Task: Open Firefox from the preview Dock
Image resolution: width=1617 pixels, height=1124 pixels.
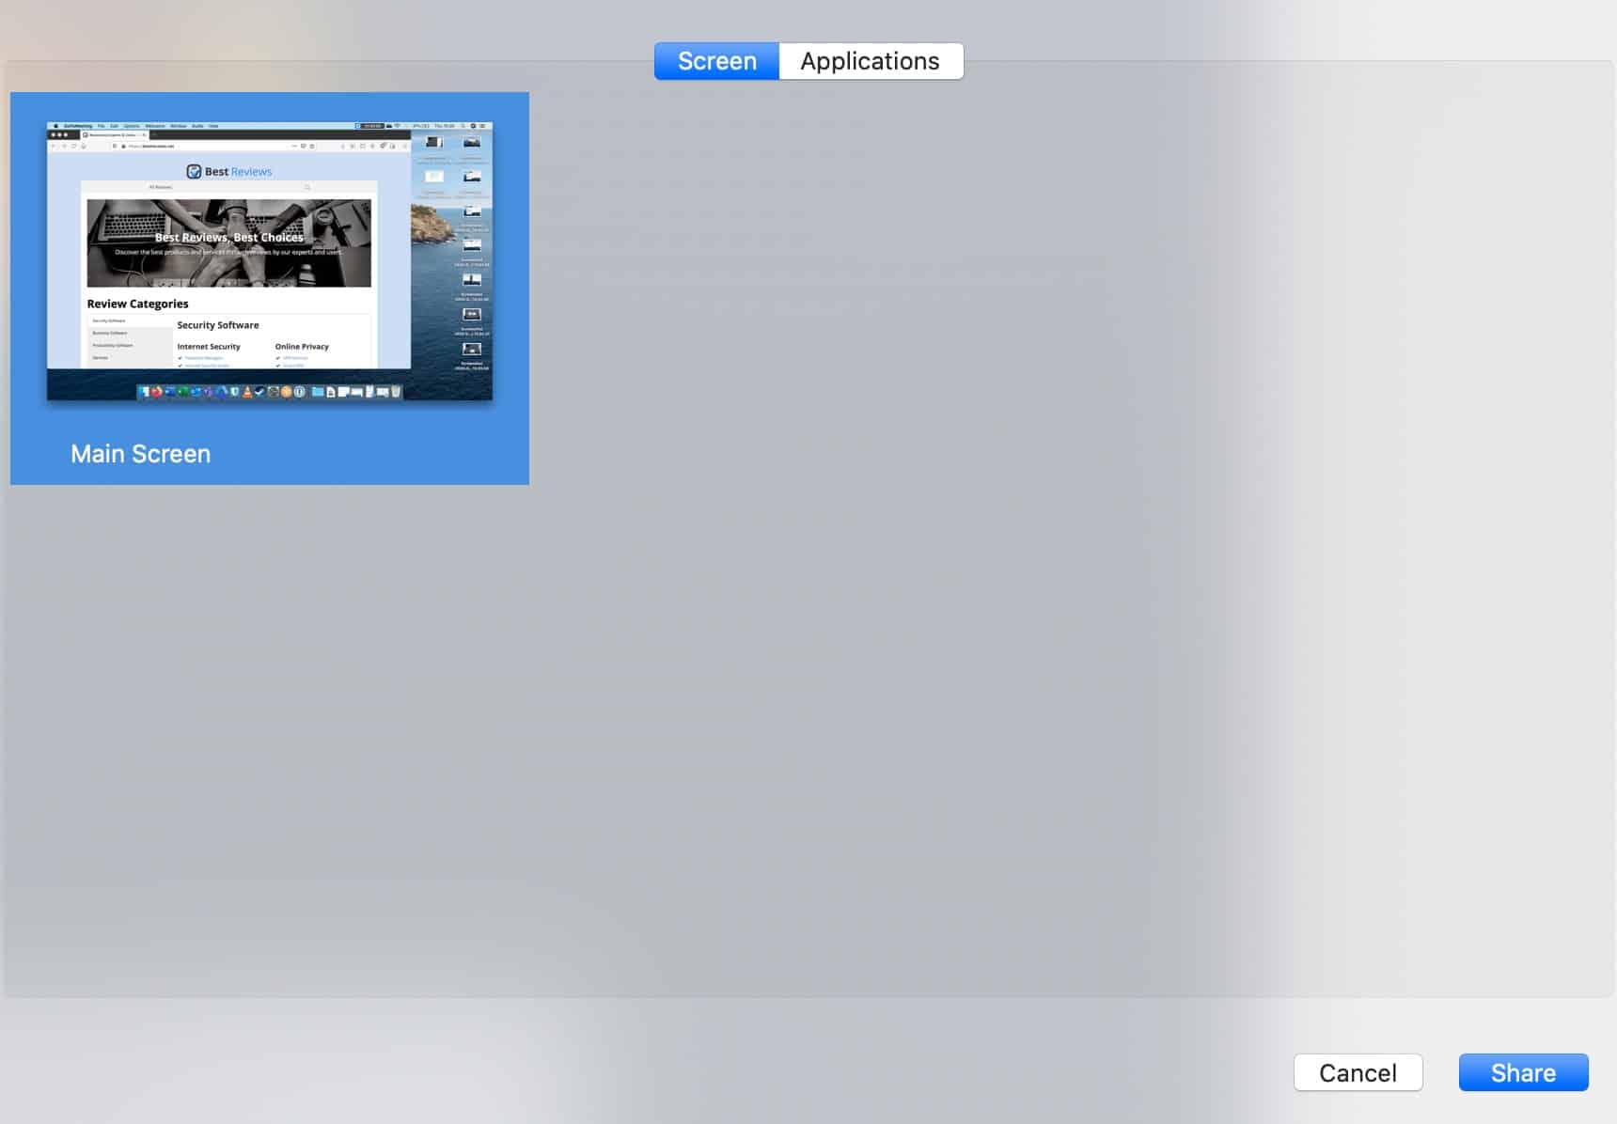Action: click(156, 391)
